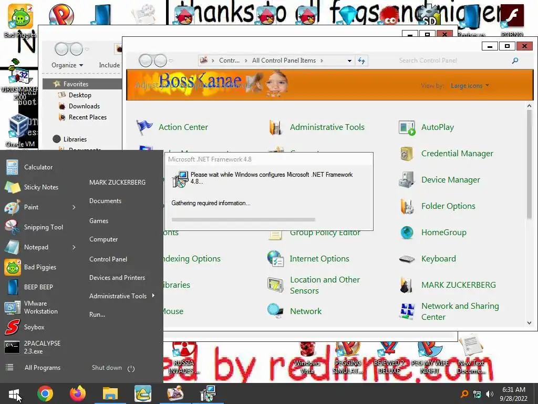Go back in the Control Panel window
This screenshot has width=538, height=404.
(146, 61)
